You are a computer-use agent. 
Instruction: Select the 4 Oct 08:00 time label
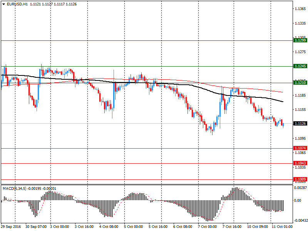tap(109, 227)
